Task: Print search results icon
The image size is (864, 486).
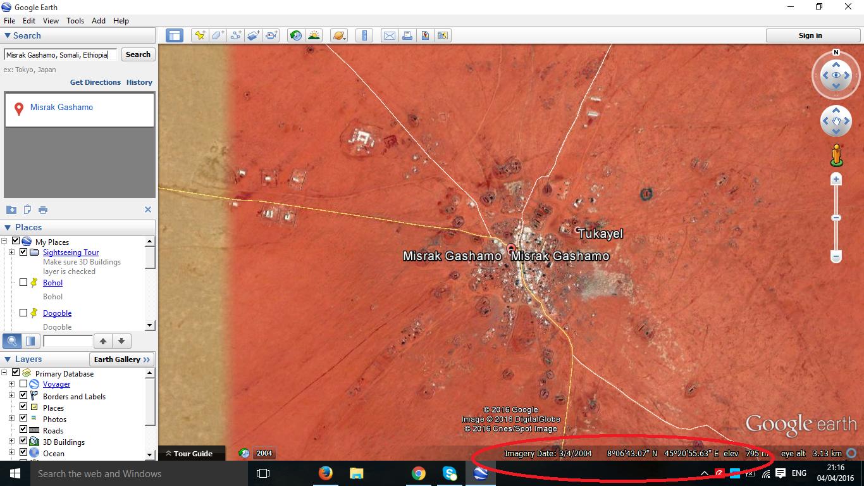Action: coord(43,209)
